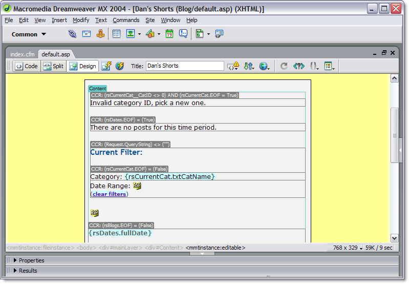Viewport: 409px width, 284px height.
Task: Click the Hyperlink insert icon
Action: tap(73, 34)
